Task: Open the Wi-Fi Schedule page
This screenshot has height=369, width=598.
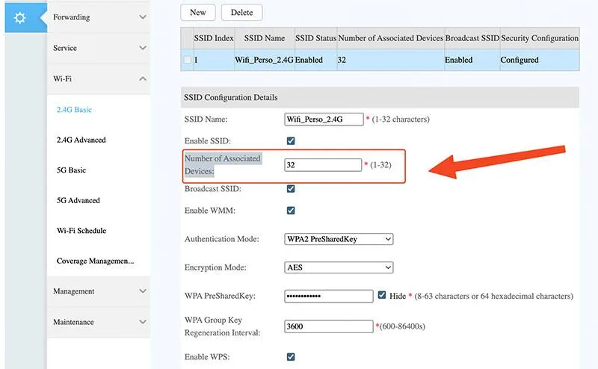Action: pos(81,231)
